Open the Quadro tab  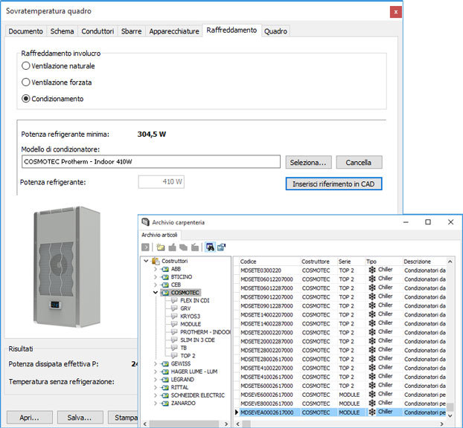click(x=275, y=31)
